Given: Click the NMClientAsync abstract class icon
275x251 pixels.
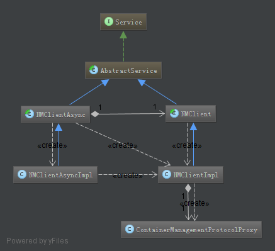Looking at the screenshot, I should coord(30,114).
